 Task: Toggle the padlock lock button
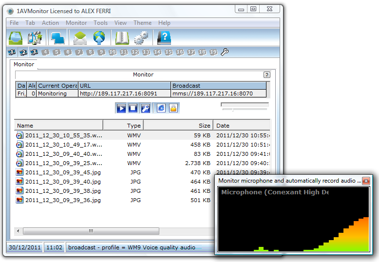coord(173,108)
